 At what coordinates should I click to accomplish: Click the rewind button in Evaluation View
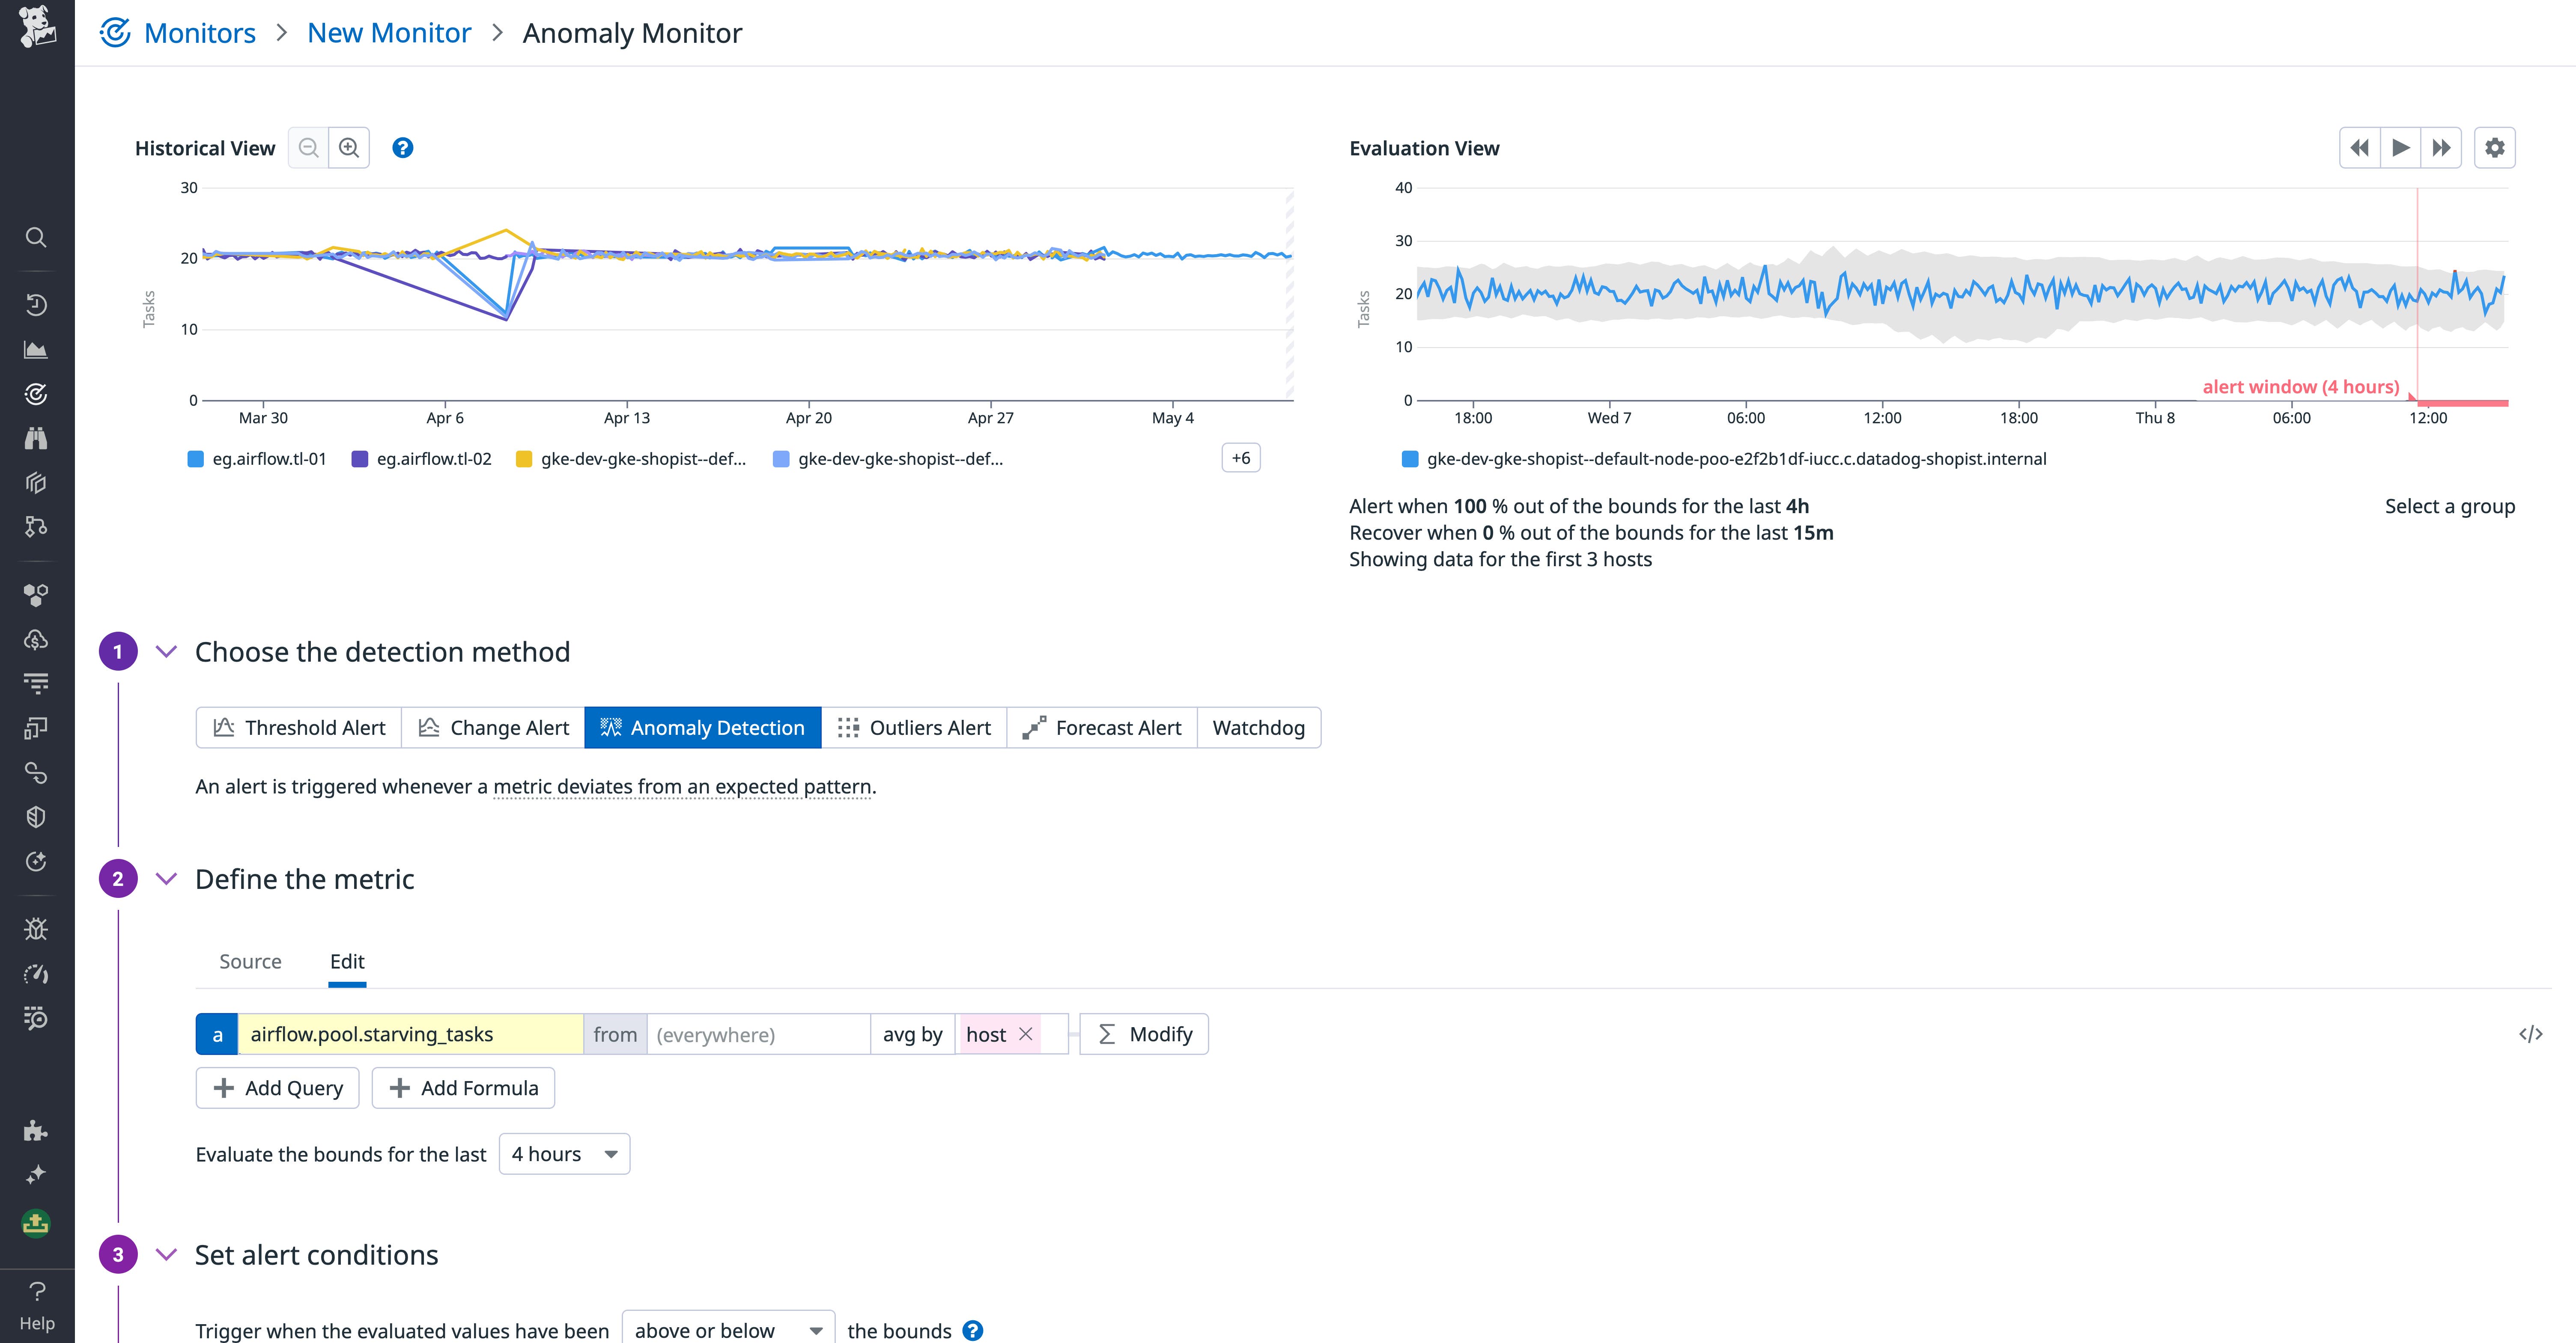(2359, 148)
